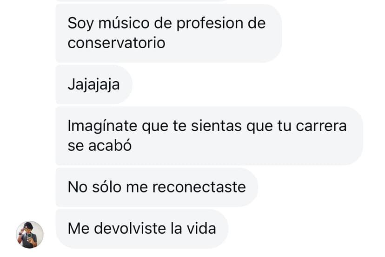This screenshot has width=385, height=257.
Task: Click the 'Jajajaja' message bubble
Action: (94, 84)
